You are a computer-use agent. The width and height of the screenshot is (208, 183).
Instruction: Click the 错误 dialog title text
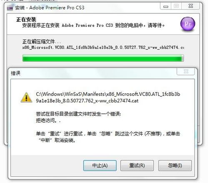[15, 73]
